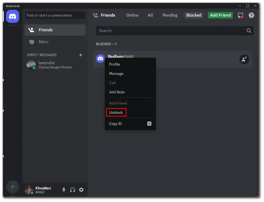
Task: Create a new DM with plus icon
Action: [x=81, y=55]
